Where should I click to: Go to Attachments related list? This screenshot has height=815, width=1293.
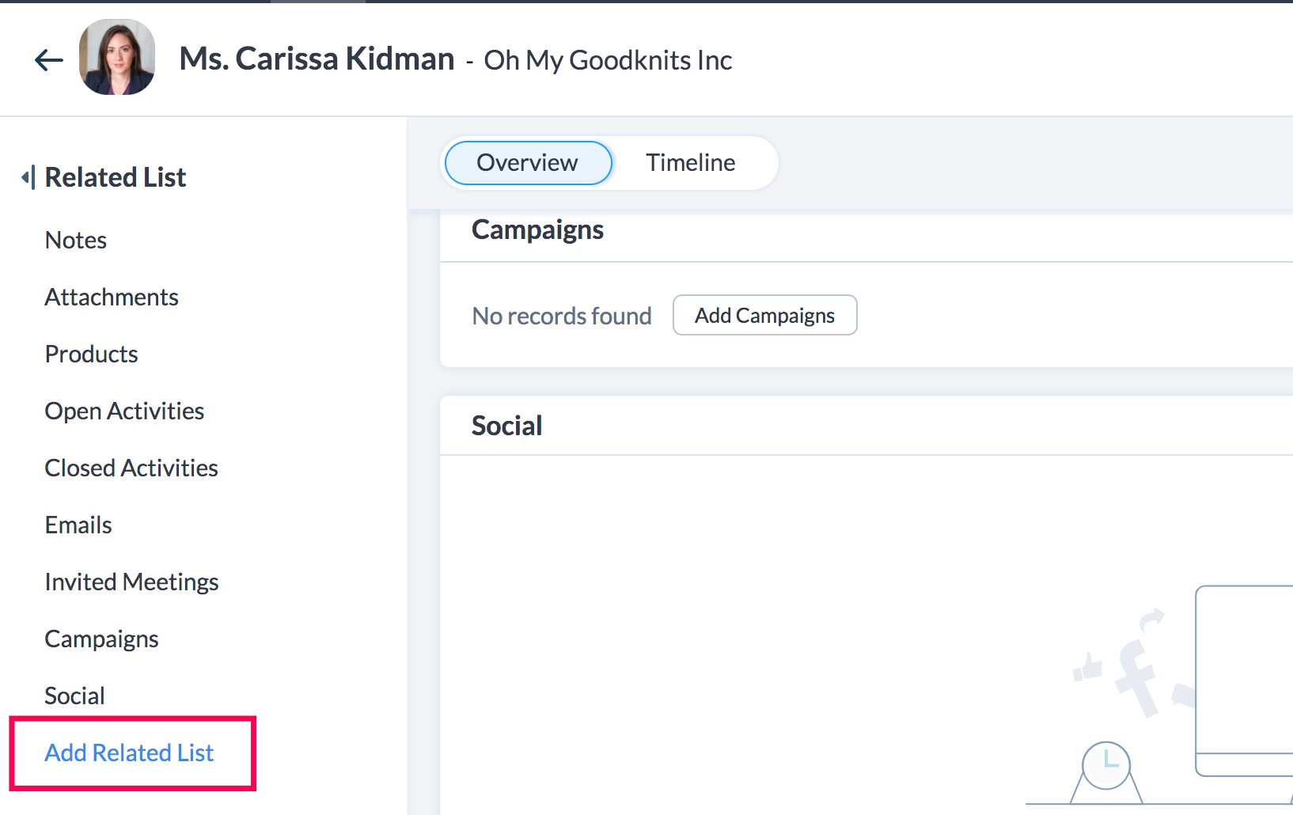pos(112,298)
